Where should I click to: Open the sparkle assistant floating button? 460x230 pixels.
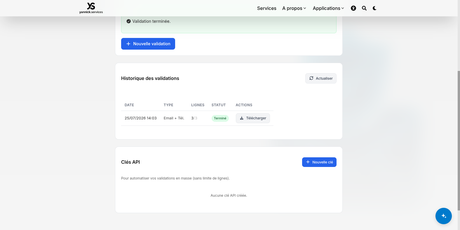(444, 216)
